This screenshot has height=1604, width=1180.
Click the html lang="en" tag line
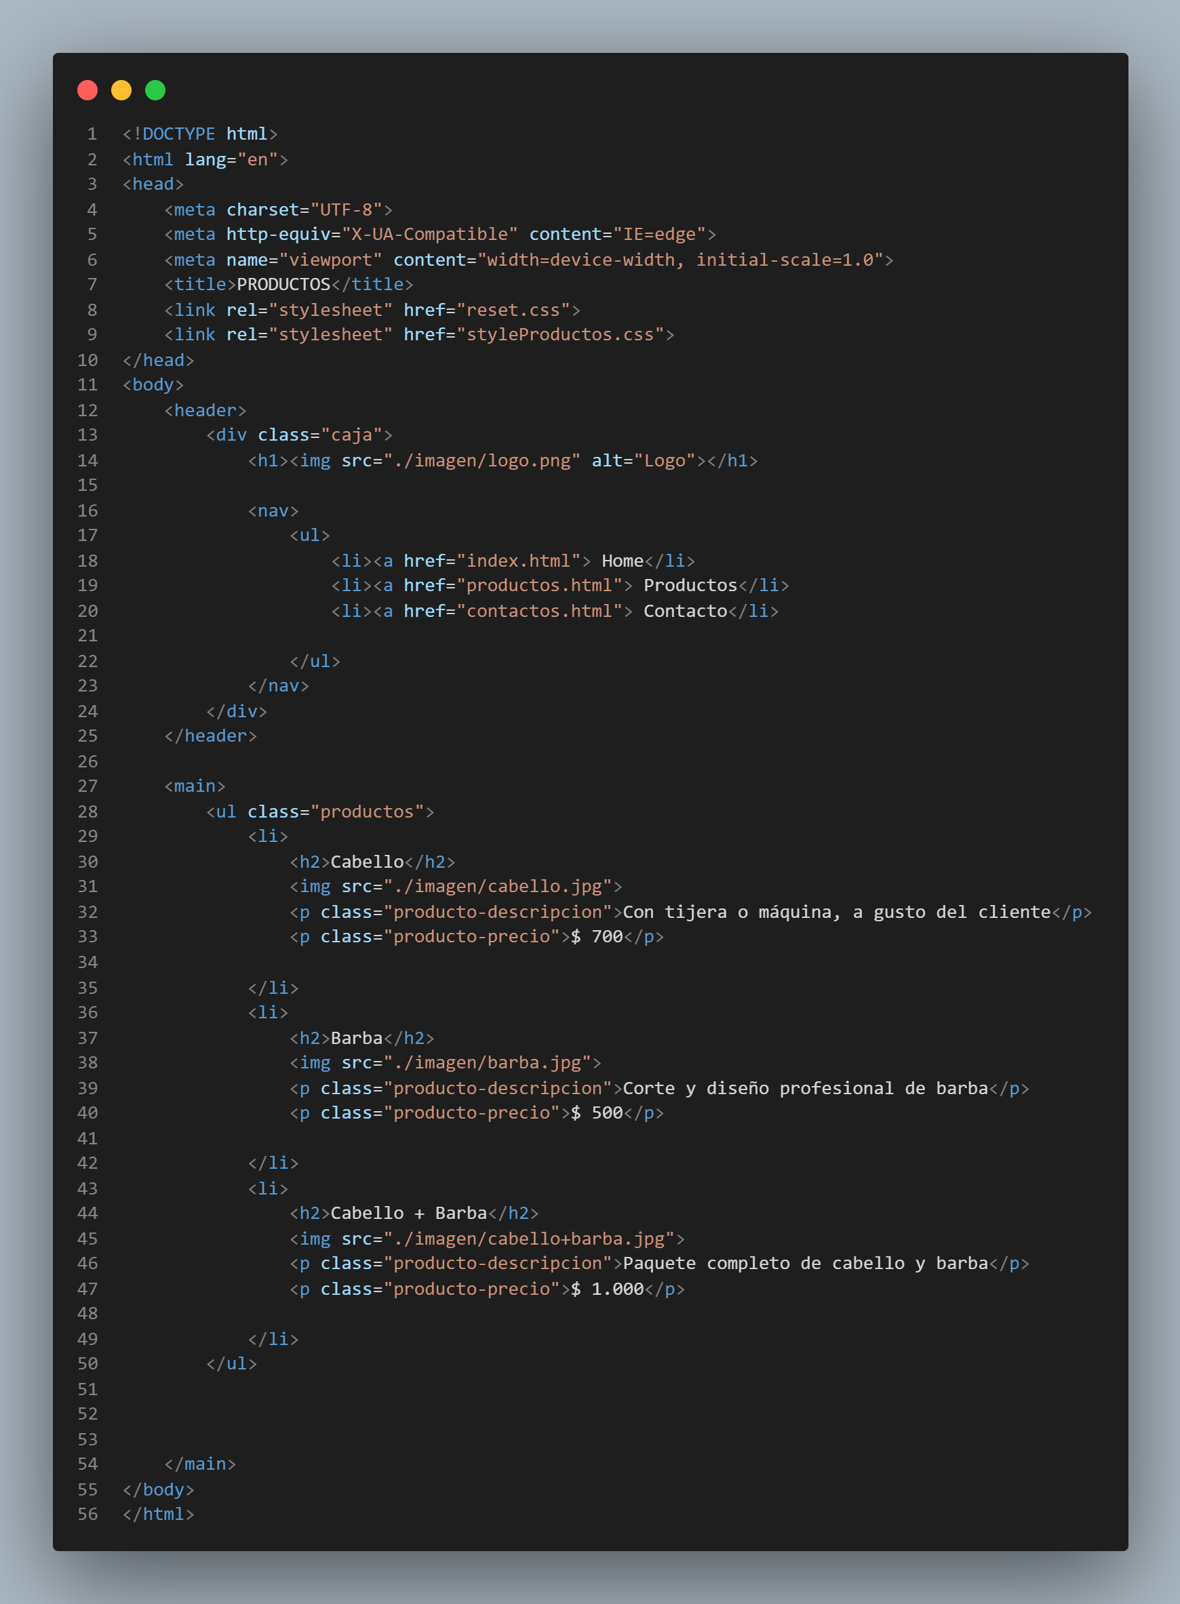click(205, 159)
